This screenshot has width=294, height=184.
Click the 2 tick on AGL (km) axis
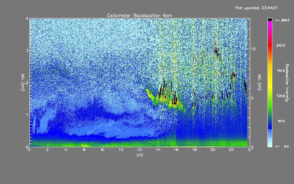[27, 82]
